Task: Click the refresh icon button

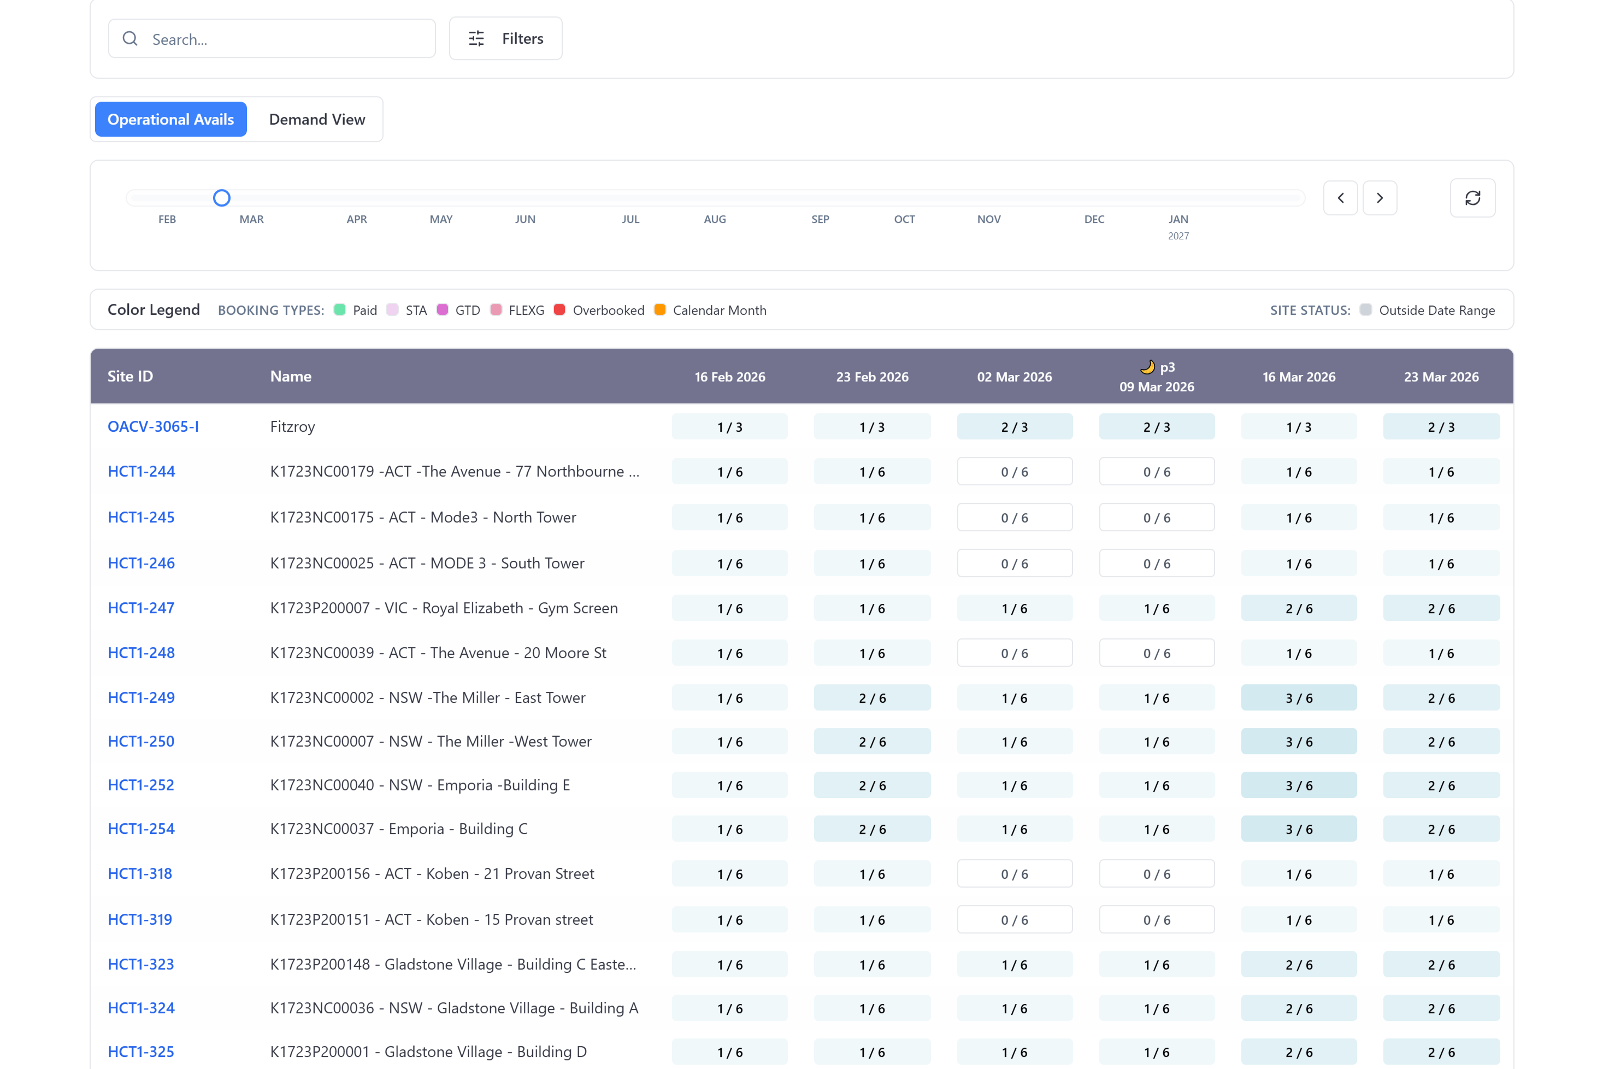Action: (1472, 198)
